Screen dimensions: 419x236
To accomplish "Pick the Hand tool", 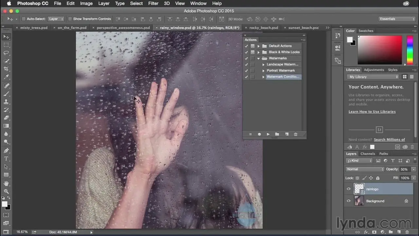I will [x=6, y=183].
